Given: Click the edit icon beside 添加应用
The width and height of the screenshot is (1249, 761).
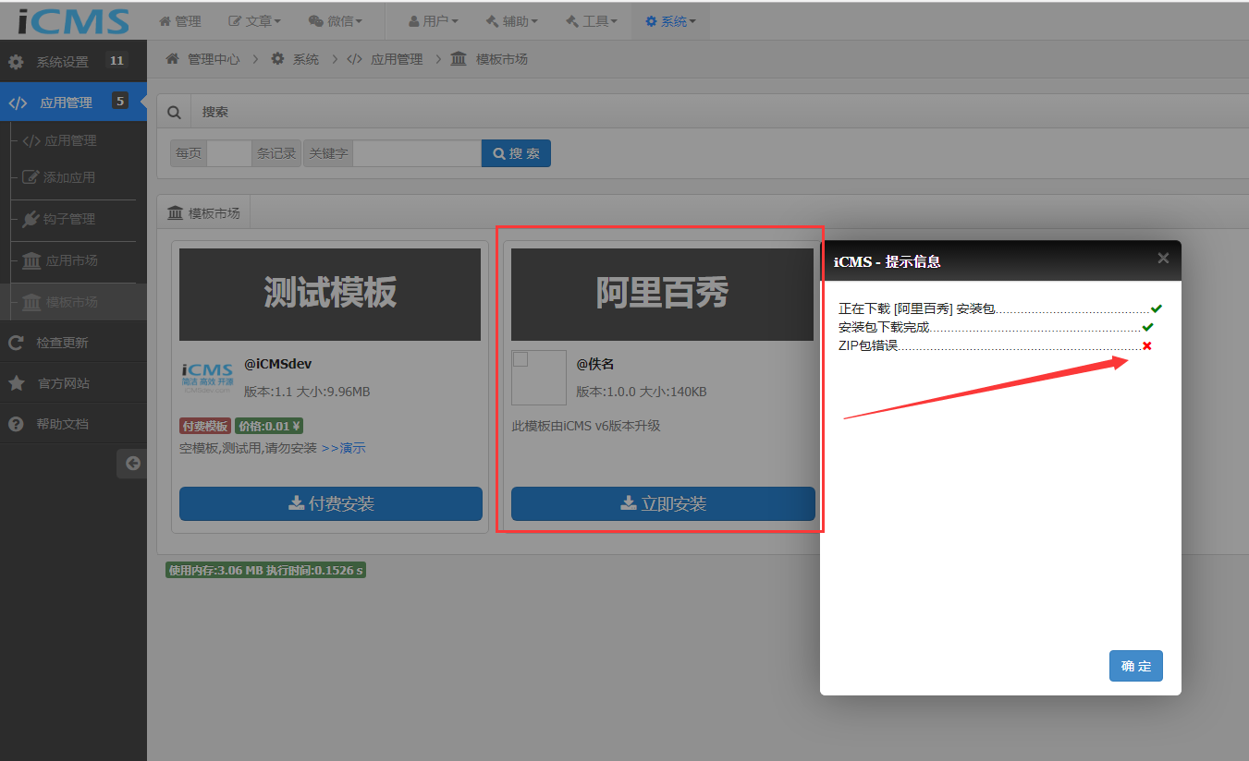Looking at the screenshot, I should tap(31, 177).
